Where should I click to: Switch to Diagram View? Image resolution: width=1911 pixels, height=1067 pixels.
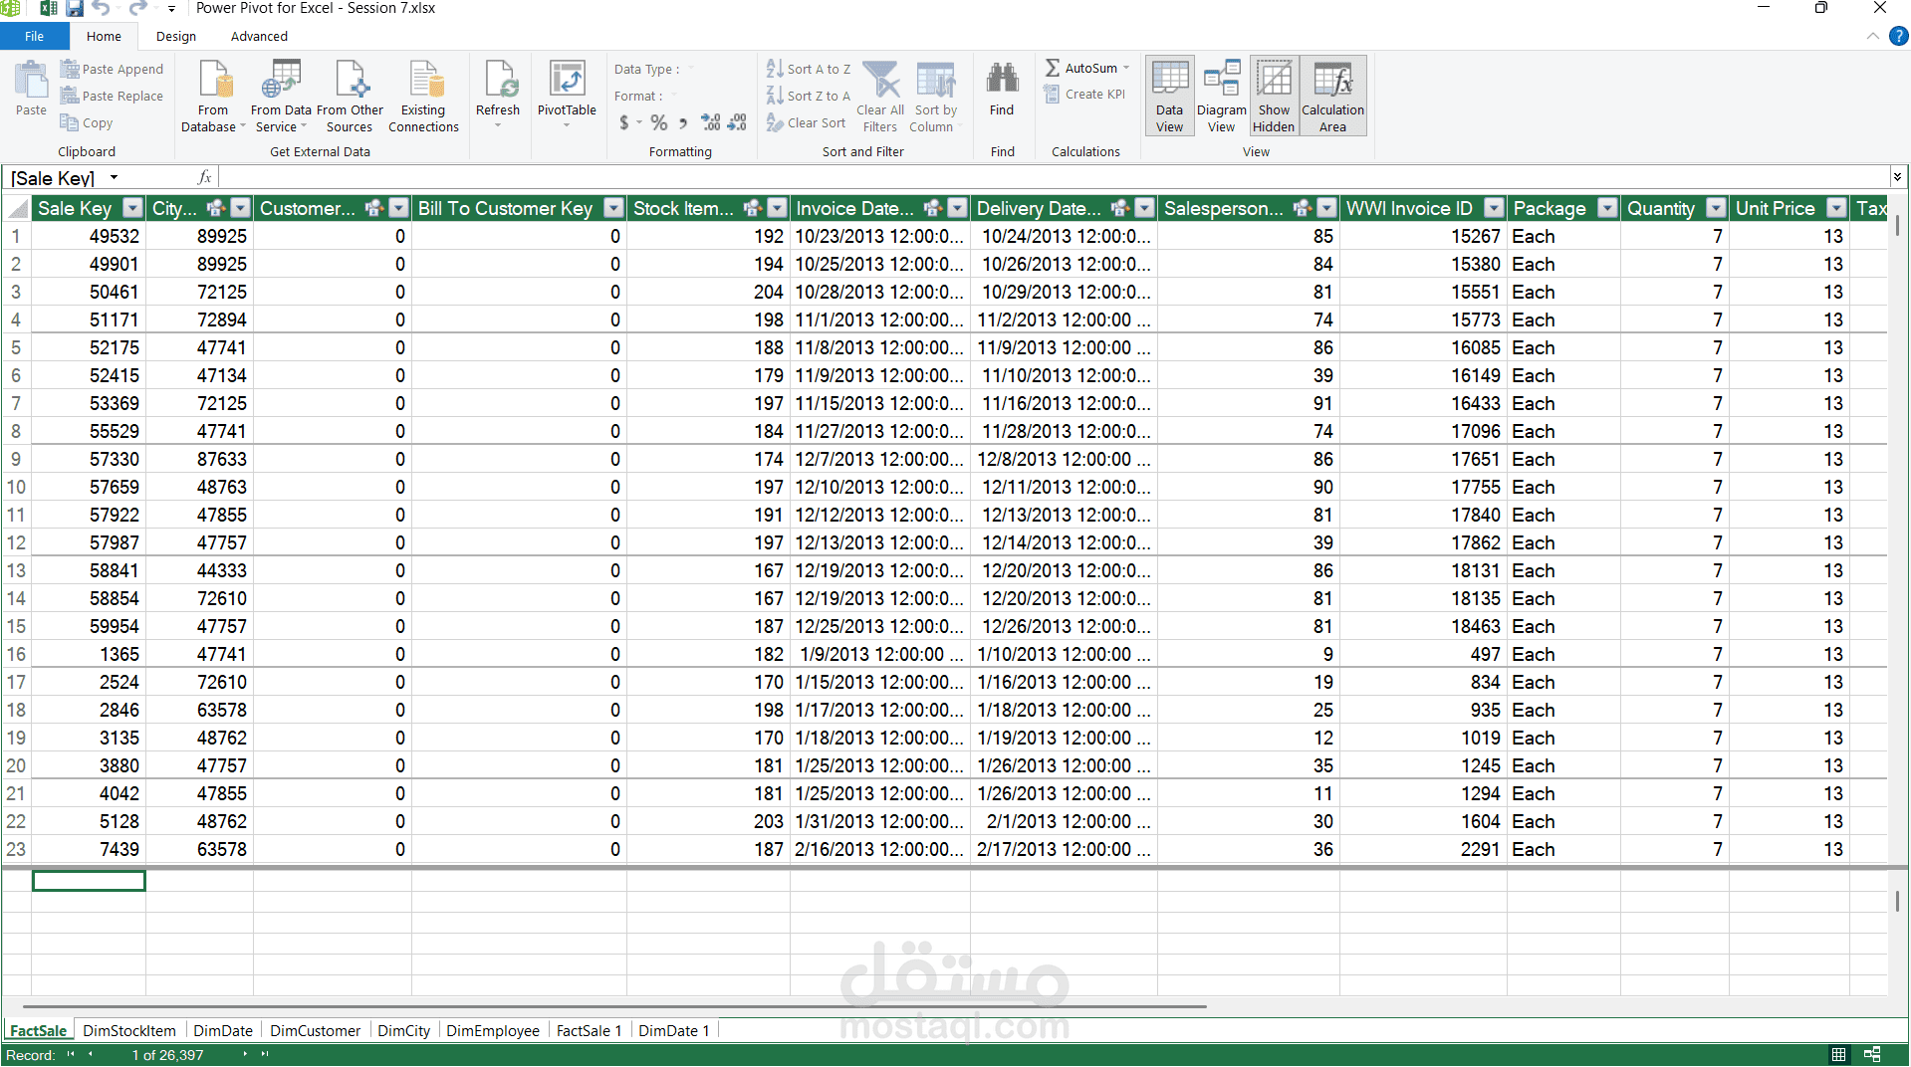click(1221, 96)
